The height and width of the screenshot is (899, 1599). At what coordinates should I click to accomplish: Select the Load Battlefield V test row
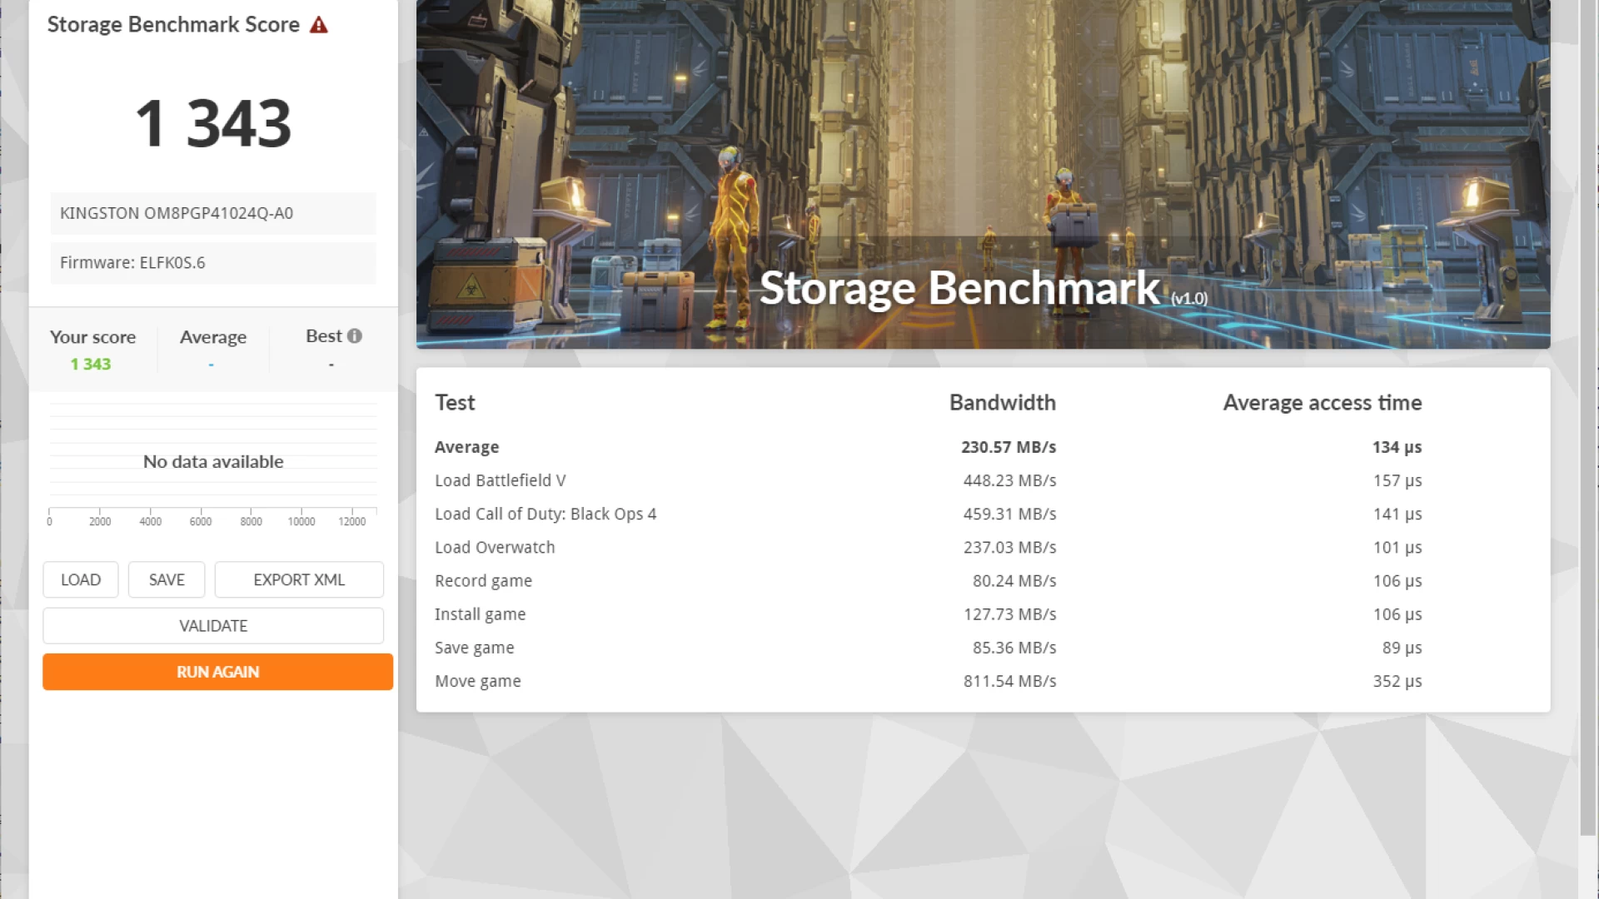pos(929,480)
